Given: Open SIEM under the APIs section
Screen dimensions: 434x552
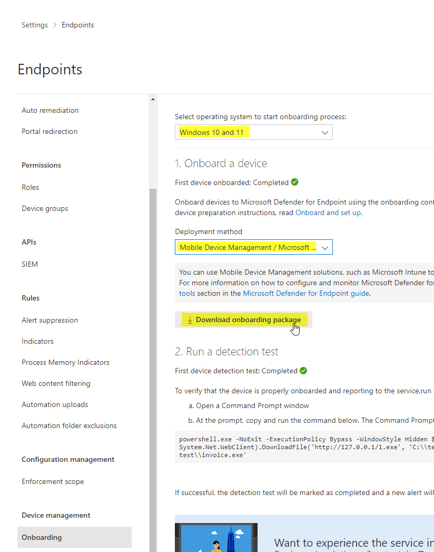Looking at the screenshot, I should [x=29, y=264].
